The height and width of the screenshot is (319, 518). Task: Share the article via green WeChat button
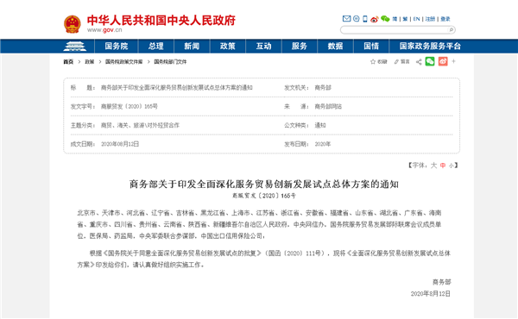tap(430, 61)
